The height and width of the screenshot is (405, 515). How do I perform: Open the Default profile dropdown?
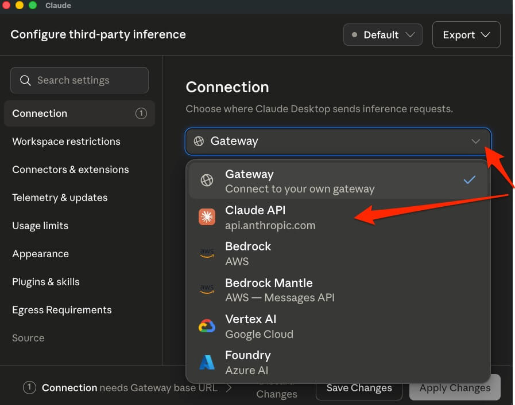pyautogui.click(x=382, y=35)
